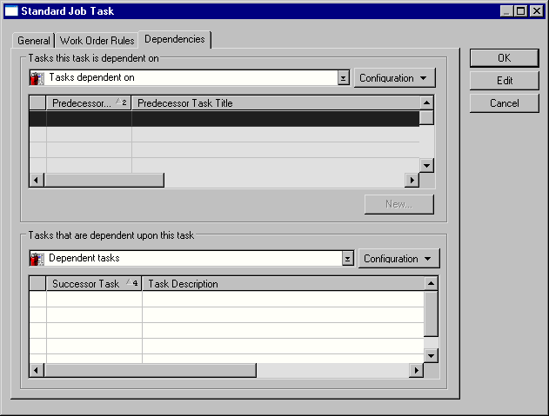Viewport: 549px width, 416px height.
Task: Click Predecessor Task Title column header
Action: pos(276,103)
